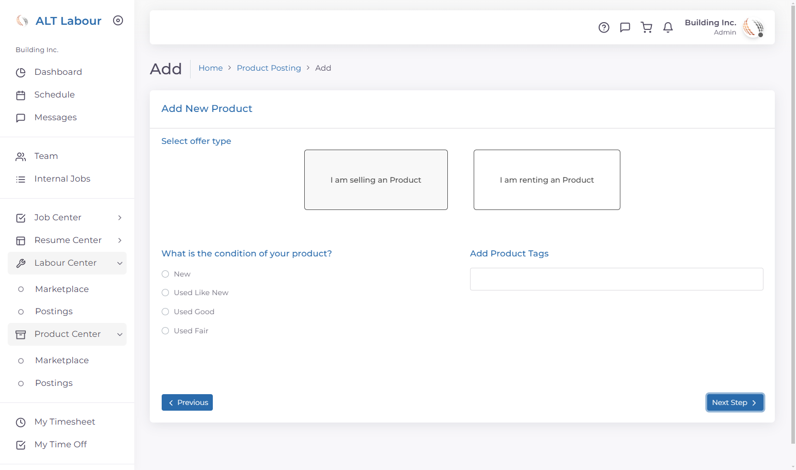Select the Used Like New radio button

(x=165, y=293)
